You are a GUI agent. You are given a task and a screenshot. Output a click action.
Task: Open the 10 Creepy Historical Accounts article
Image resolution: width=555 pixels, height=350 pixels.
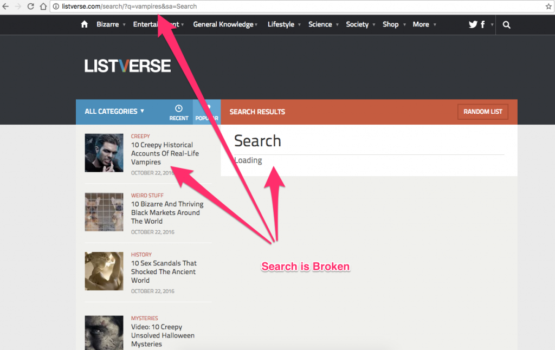[x=164, y=153]
